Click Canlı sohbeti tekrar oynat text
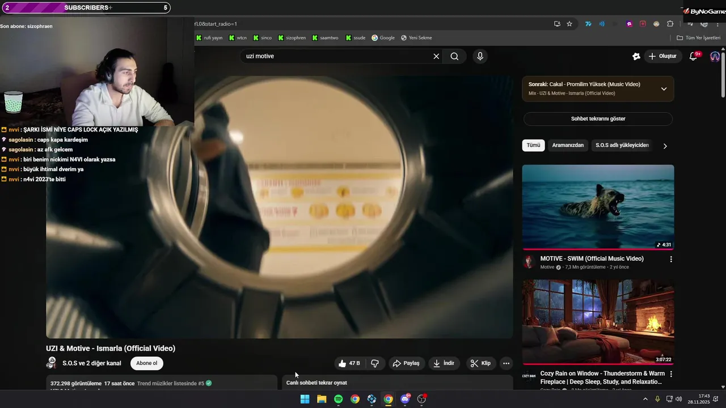The image size is (726, 408). 316,383
